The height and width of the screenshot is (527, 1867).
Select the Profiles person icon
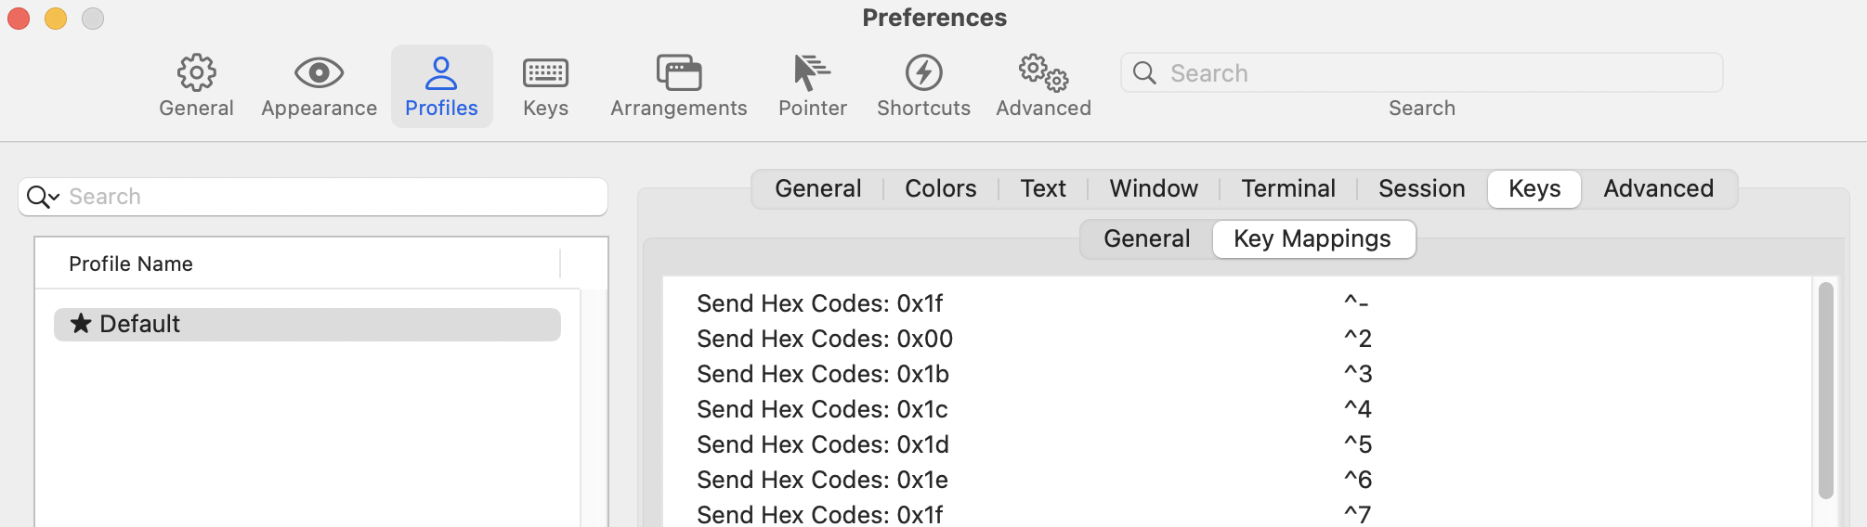tap(441, 72)
